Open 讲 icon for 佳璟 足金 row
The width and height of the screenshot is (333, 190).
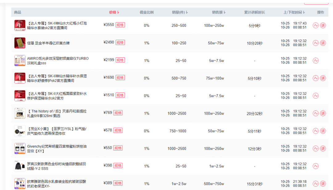pos(323,43)
